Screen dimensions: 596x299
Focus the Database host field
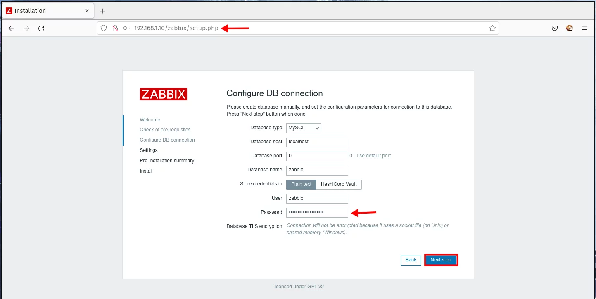(x=317, y=142)
